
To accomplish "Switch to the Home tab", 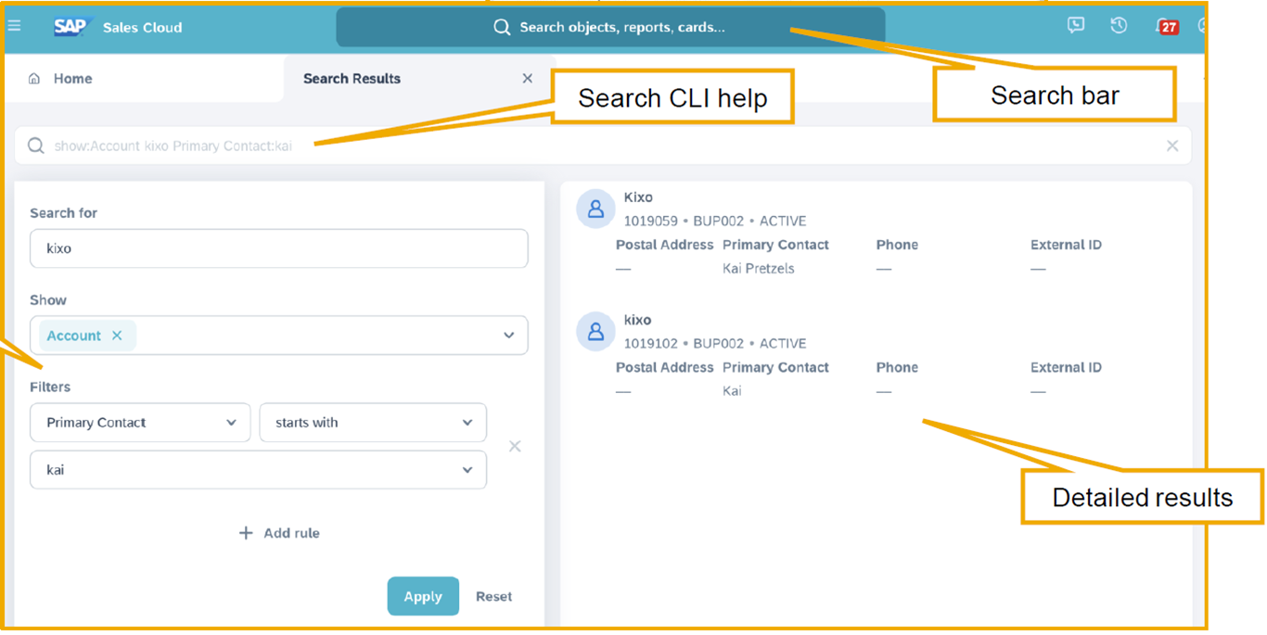I will 72,79.
